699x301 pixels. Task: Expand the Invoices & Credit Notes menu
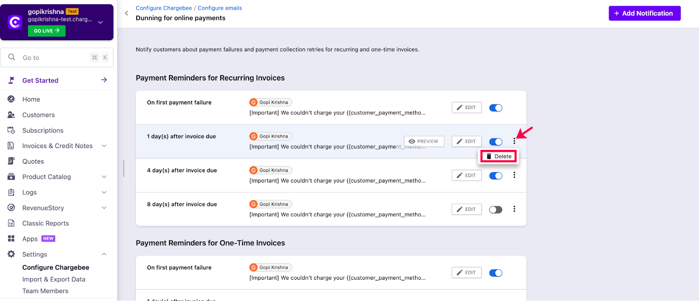[x=104, y=146]
